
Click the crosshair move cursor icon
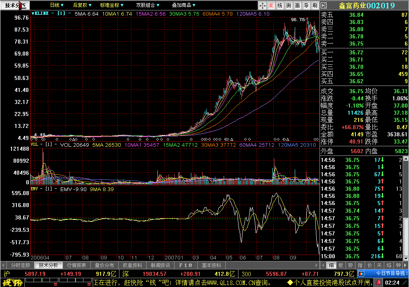262,6
